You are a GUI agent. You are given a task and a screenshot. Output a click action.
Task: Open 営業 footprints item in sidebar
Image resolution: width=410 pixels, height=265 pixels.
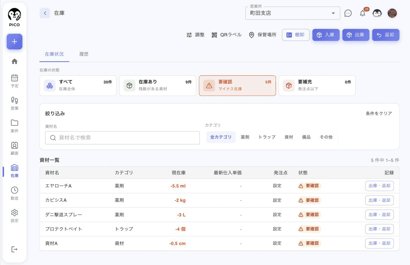14,103
